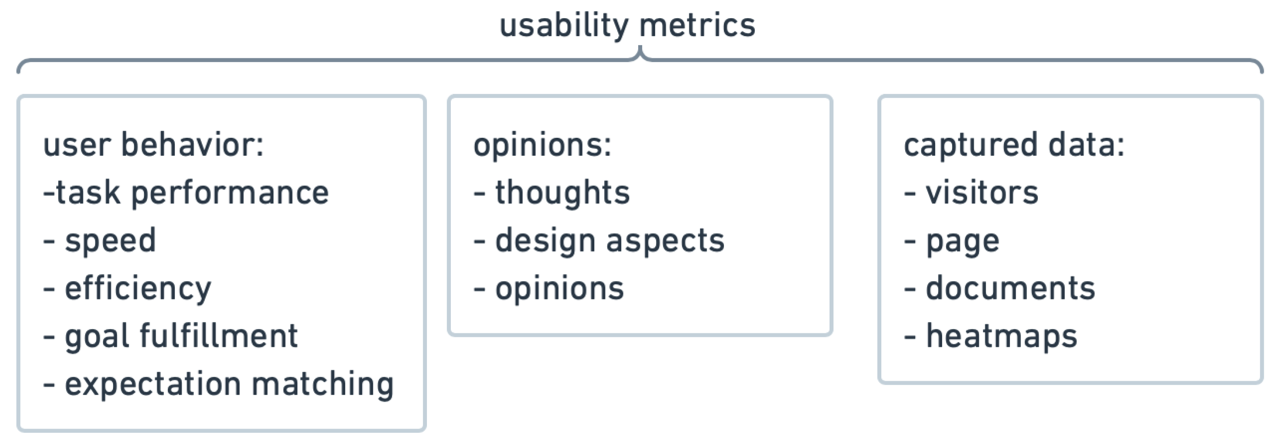Image resolution: width=1276 pixels, height=442 pixels.
Task: Click the "task performance" list item
Action: point(192,193)
